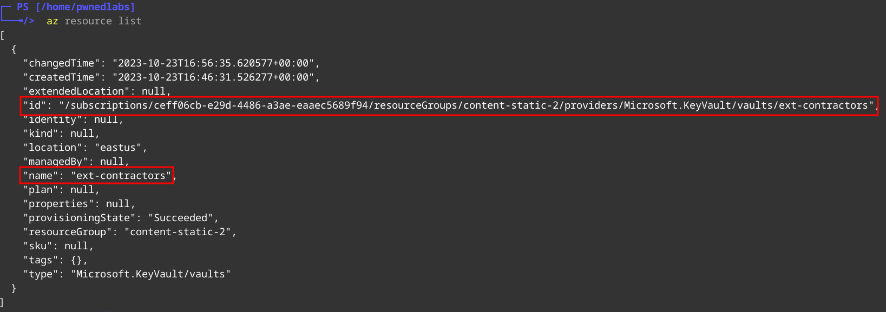Viewport: 886px width, 312px height.
Task: Click the "sku" key
Action: pyautogui.click(x=37, y=246)
